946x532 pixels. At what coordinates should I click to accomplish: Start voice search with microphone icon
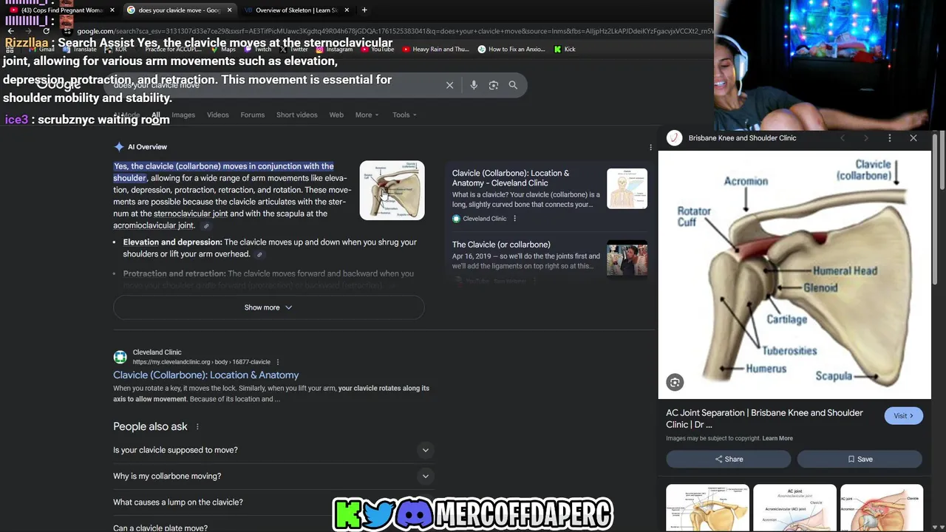tap(474, 85)
